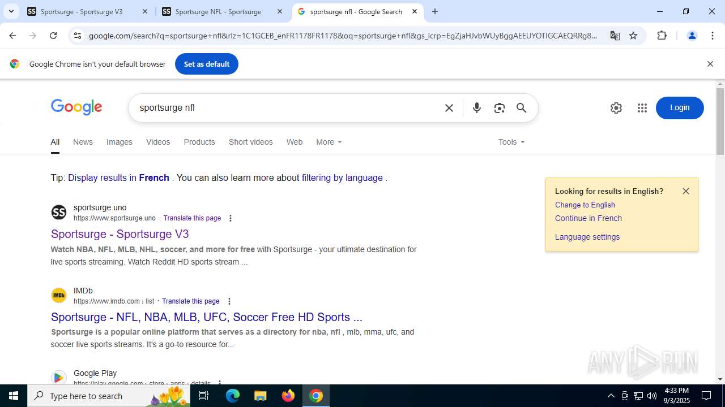Reload the current page
The width and height of the screenshot is (725, 407).
pos(53,36)
